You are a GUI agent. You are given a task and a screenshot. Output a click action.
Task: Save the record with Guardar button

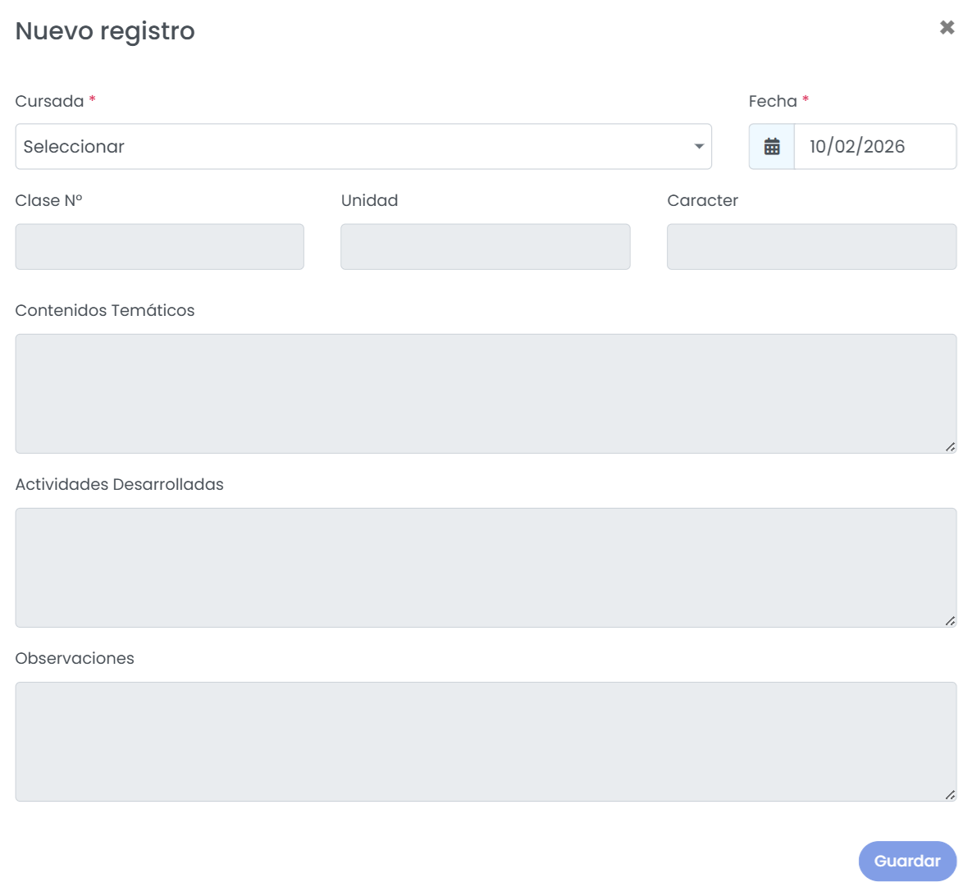[x=907, y=861]
